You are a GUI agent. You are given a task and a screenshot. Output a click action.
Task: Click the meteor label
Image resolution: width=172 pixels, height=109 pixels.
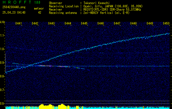tap(39, 8)
